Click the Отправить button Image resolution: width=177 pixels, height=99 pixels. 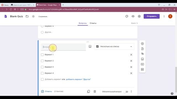(152, 16)
